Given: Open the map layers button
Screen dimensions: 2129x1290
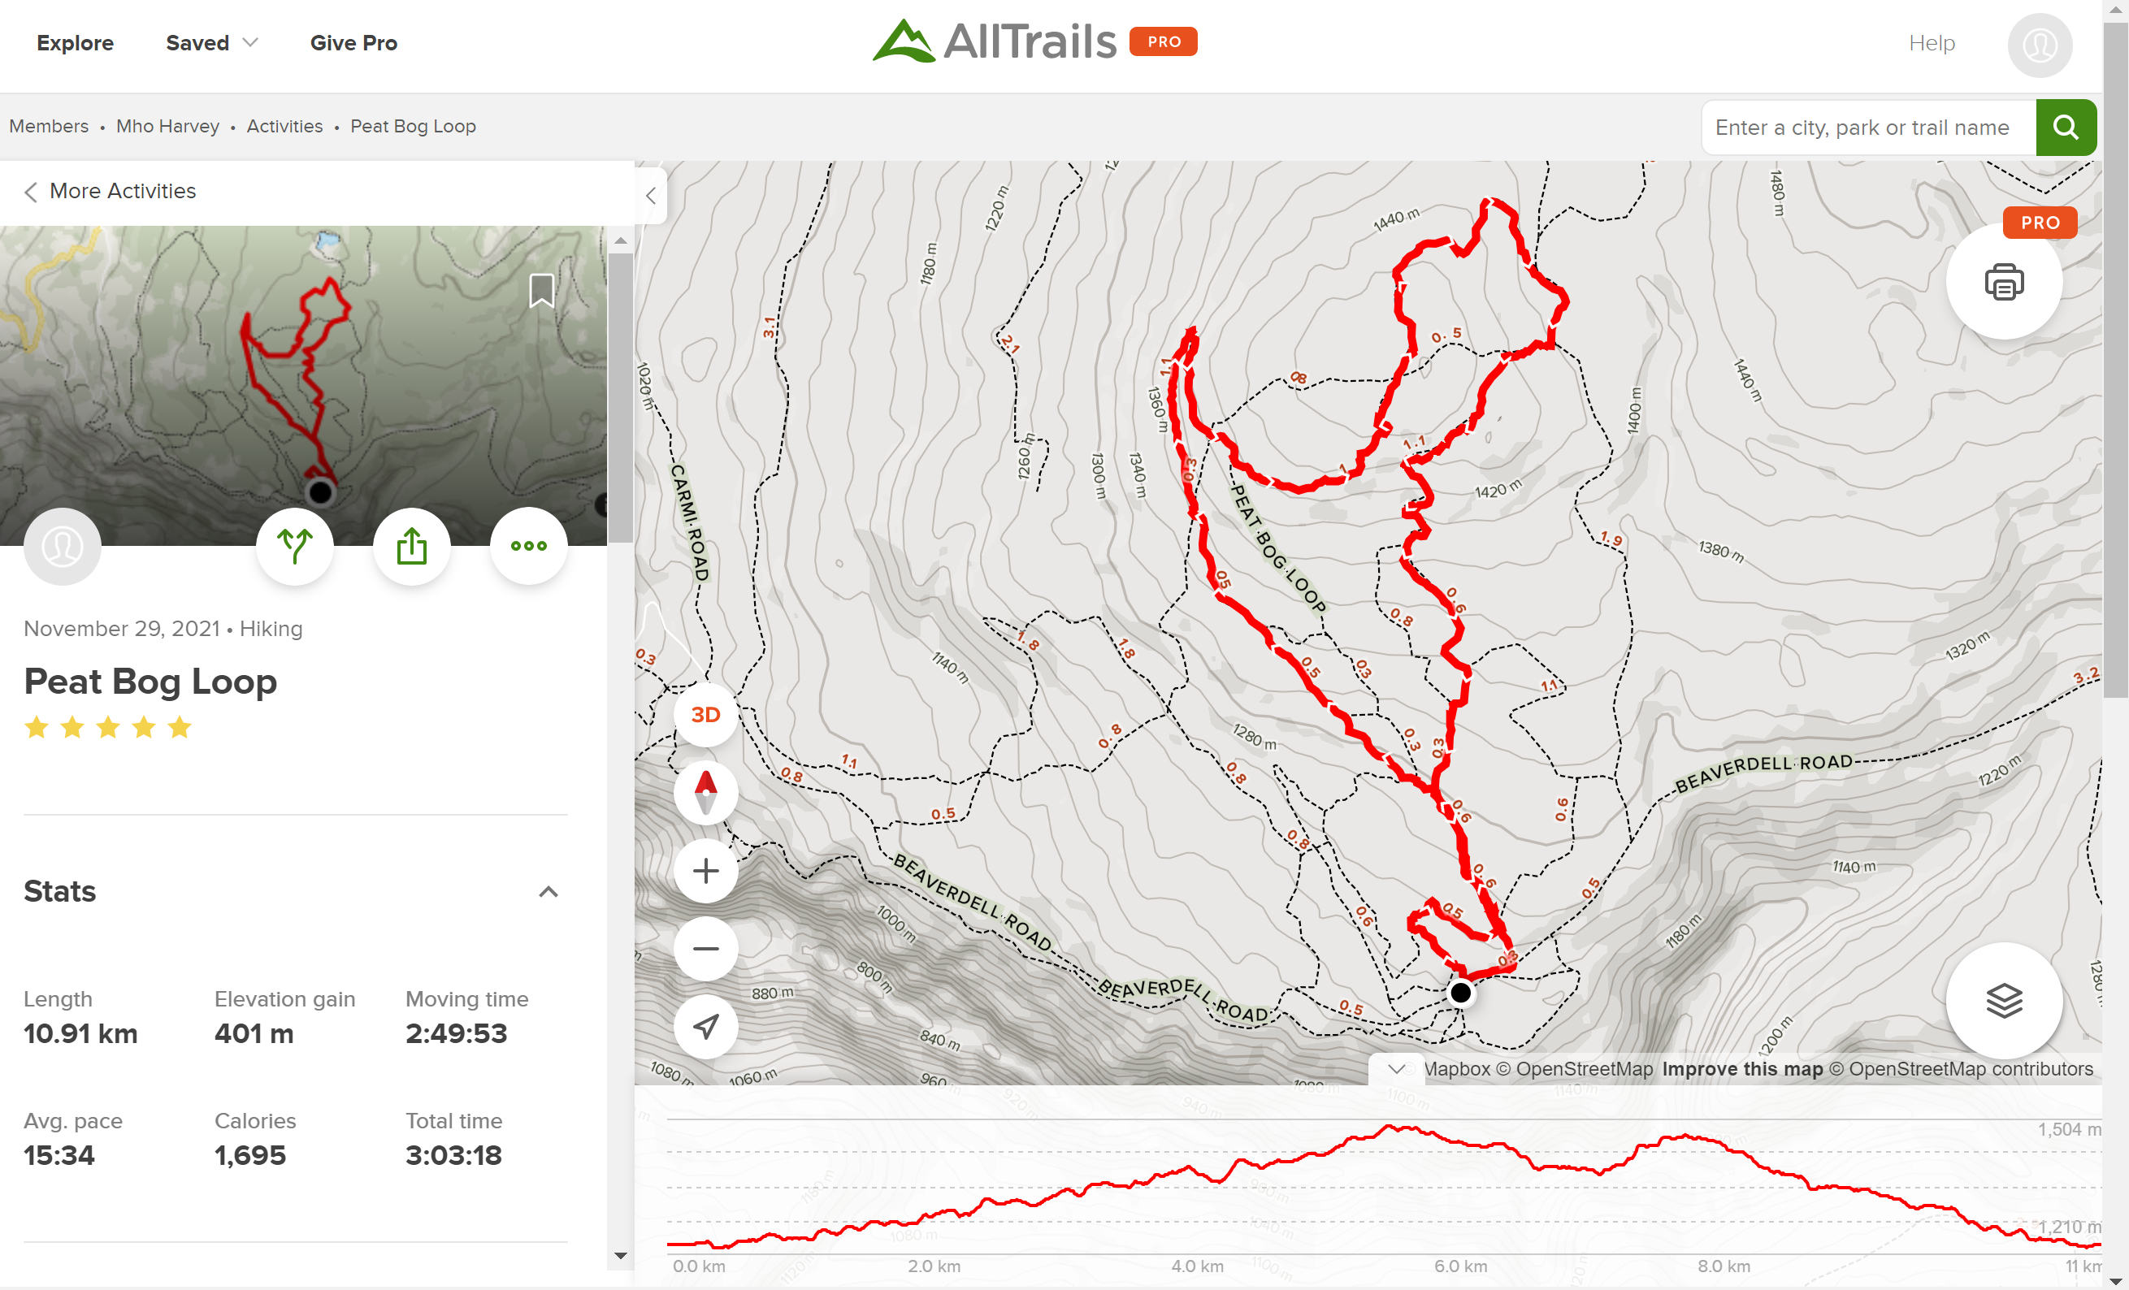Looking at the screenshot, I should (x=2003, y=1001).
